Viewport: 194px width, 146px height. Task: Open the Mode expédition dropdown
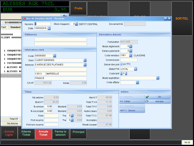[158, 78]
